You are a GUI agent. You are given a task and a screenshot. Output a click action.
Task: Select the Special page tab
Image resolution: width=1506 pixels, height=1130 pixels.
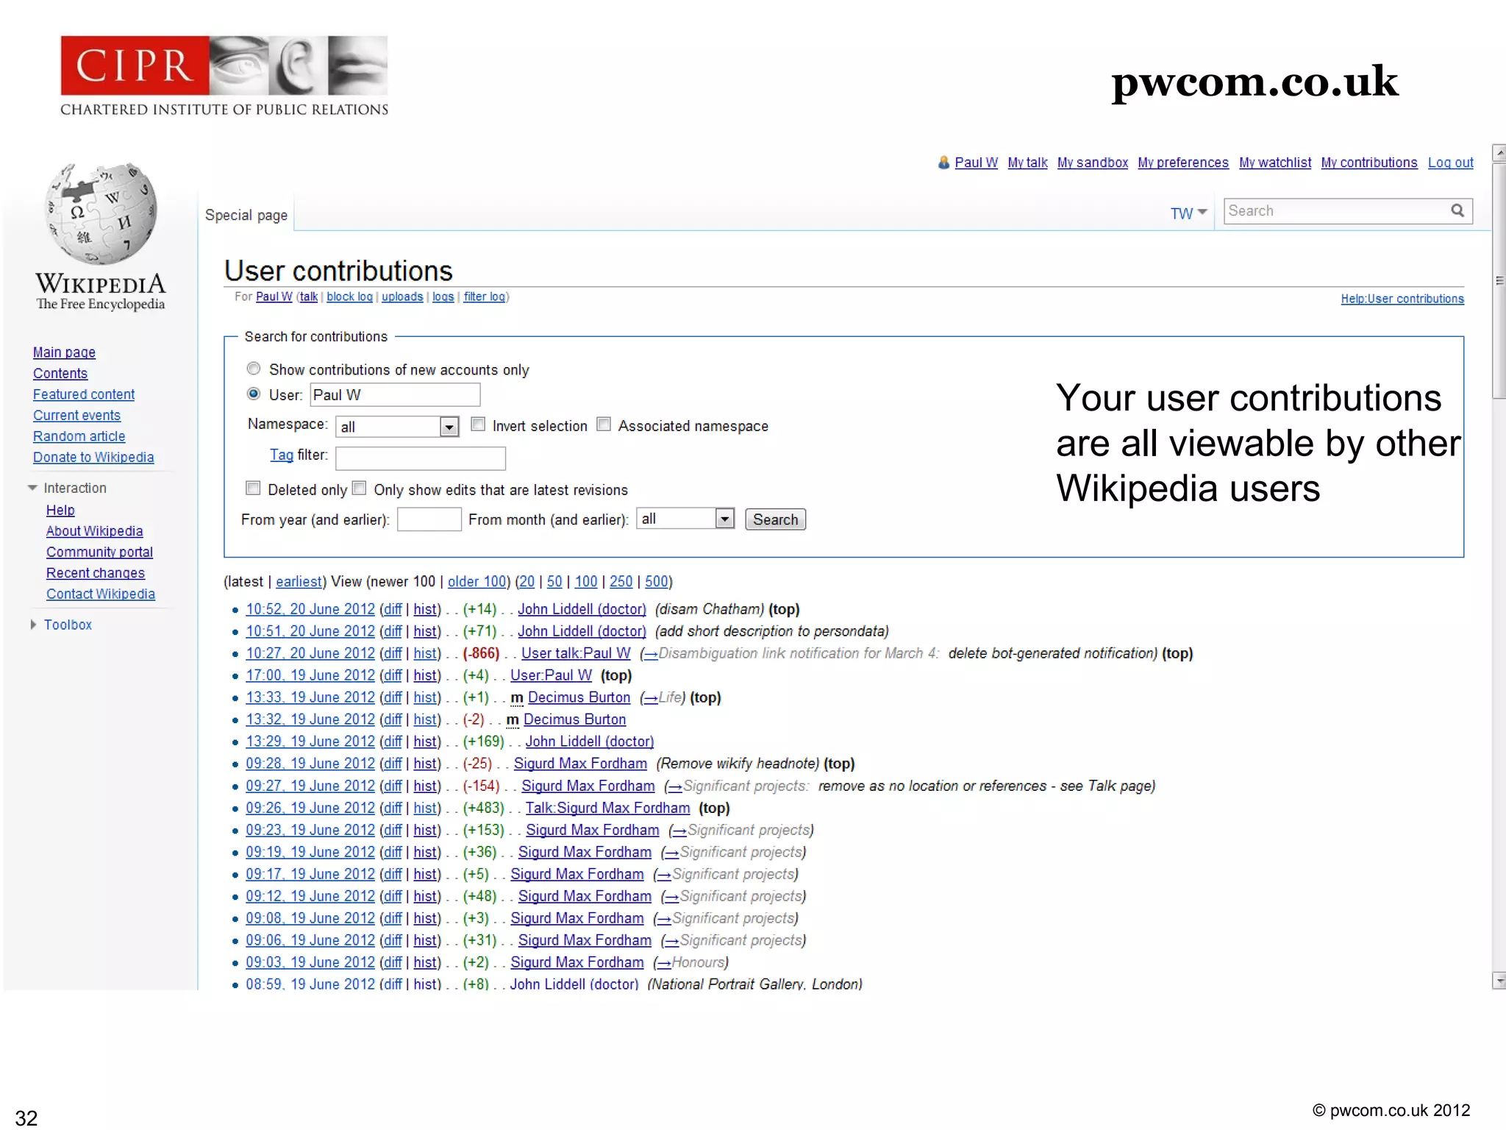(x=246, y=215)
